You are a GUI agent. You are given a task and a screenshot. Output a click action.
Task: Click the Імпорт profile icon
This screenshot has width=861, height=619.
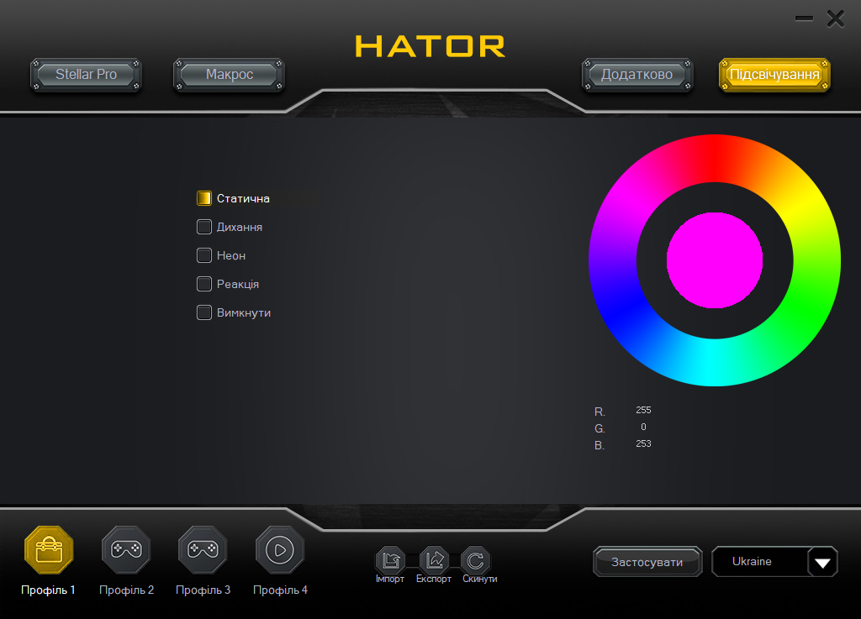pyautogui.click(x=390, y=559)
